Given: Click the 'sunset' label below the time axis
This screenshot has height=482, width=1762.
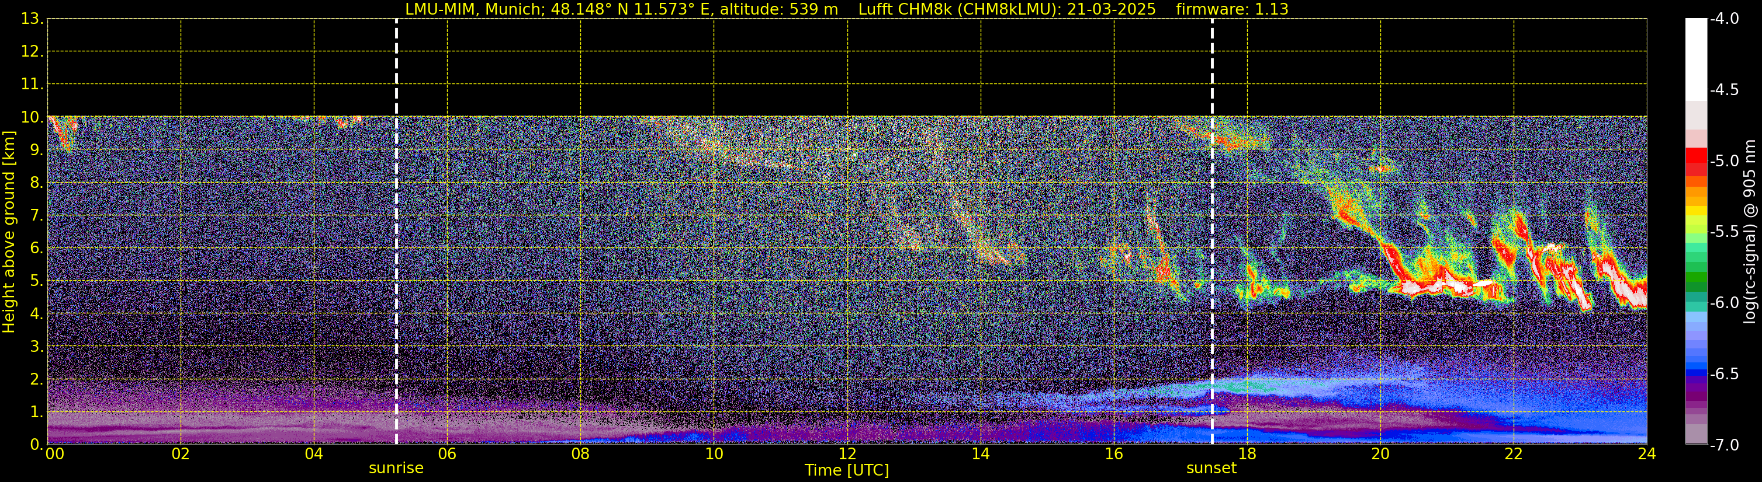Looking at the screenshot, I should pos(1211,469).
